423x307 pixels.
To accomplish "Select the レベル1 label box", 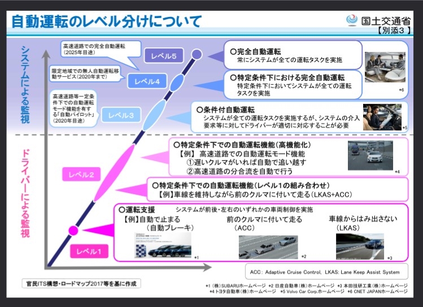I will [x=89, y=251].
